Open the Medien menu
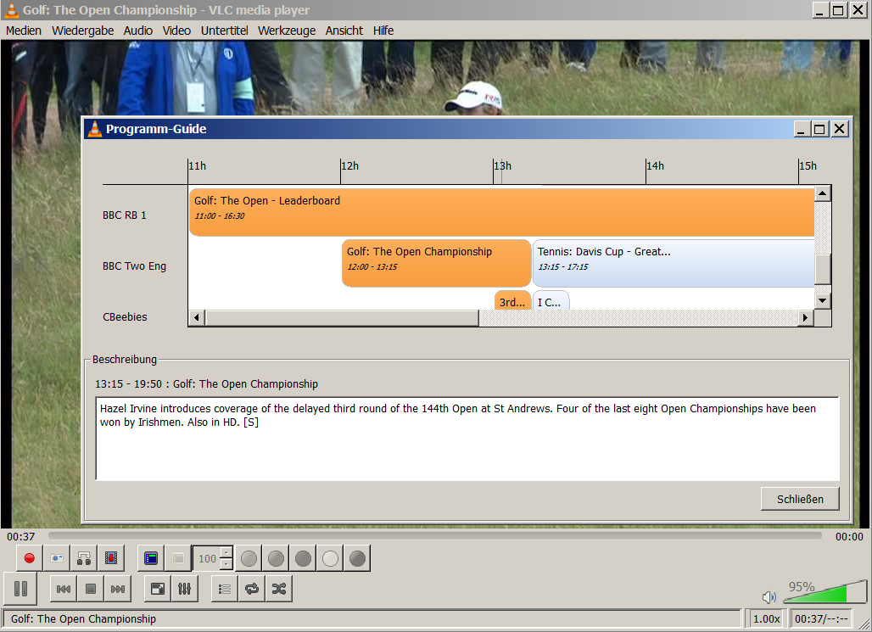The height and width of the screenshot is (632, 872). 24,31
